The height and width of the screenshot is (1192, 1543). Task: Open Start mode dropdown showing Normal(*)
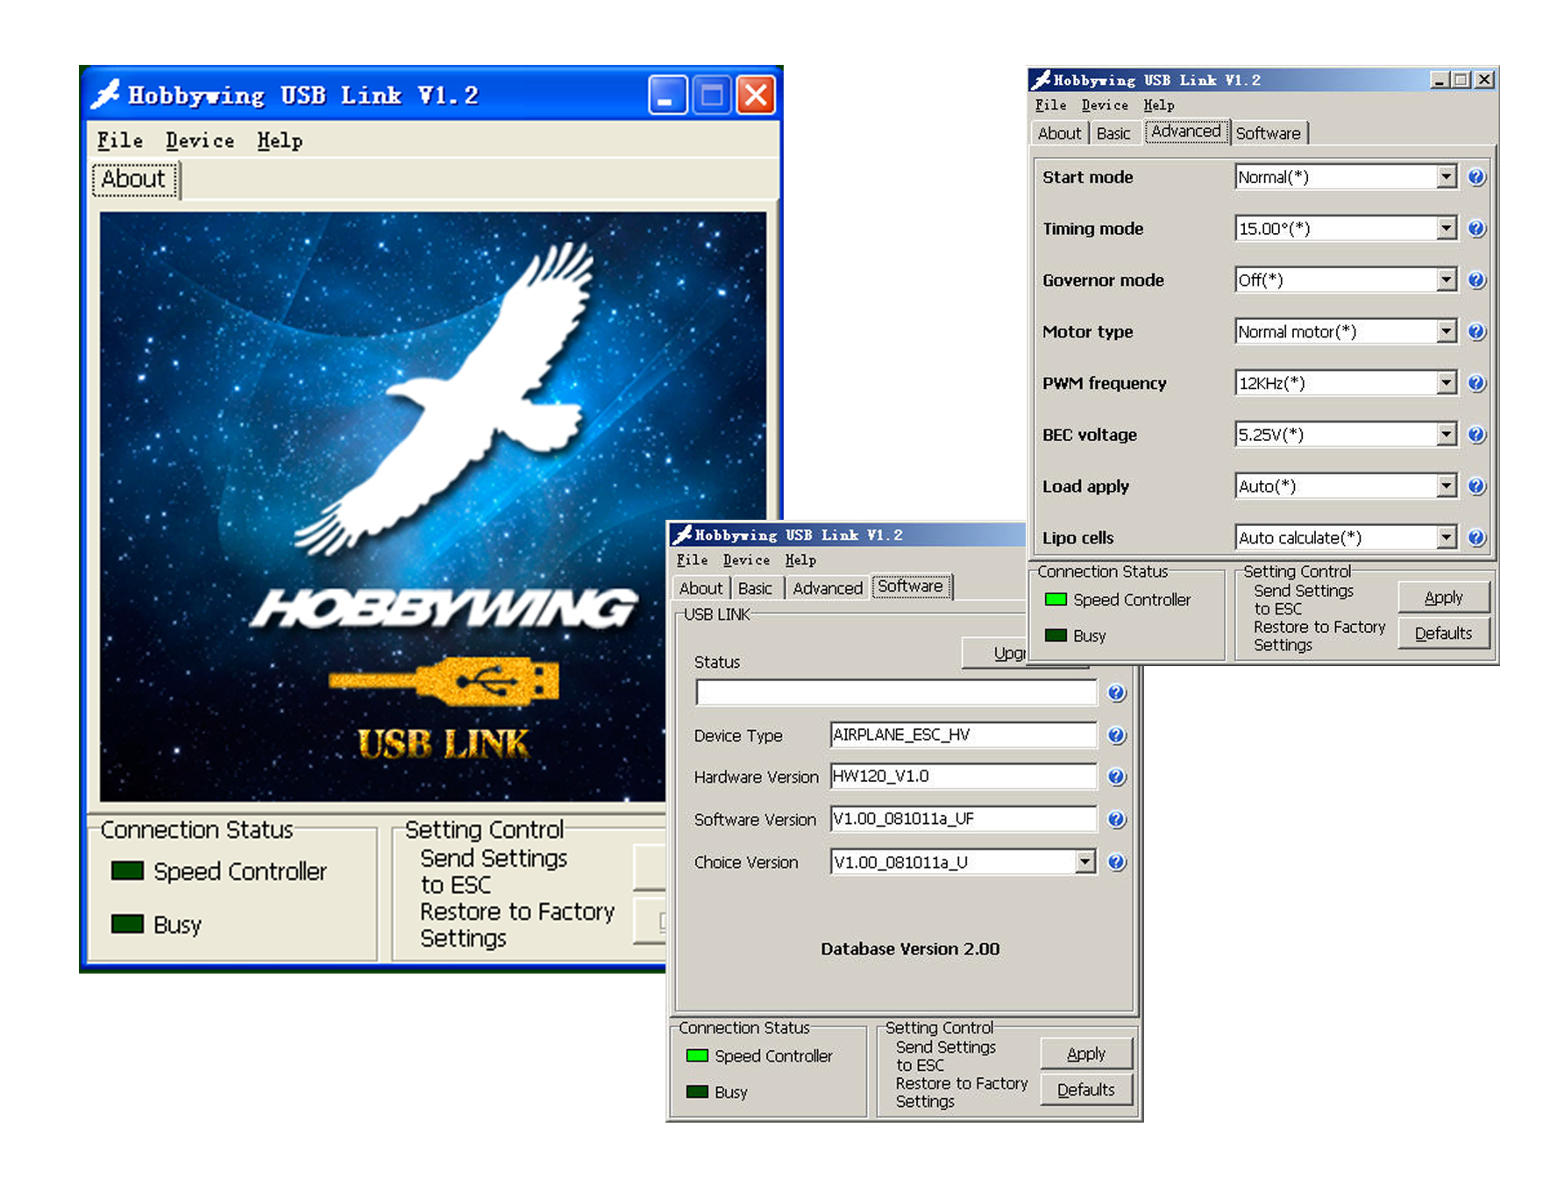pos(1346,177)
